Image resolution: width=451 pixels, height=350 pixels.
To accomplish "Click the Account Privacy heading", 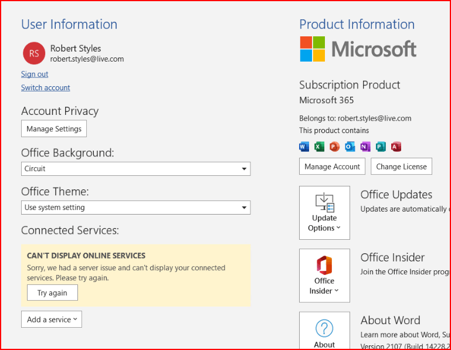I will pos(60,111).
